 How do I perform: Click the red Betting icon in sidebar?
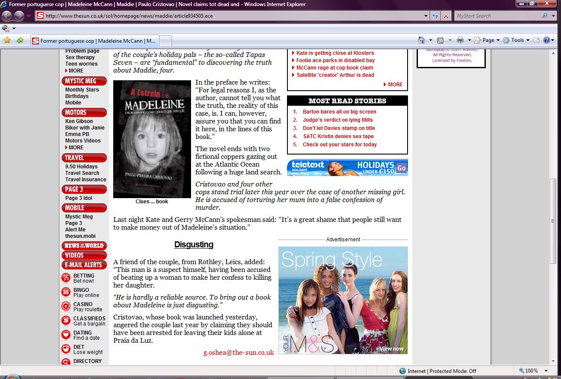(66, 278)
